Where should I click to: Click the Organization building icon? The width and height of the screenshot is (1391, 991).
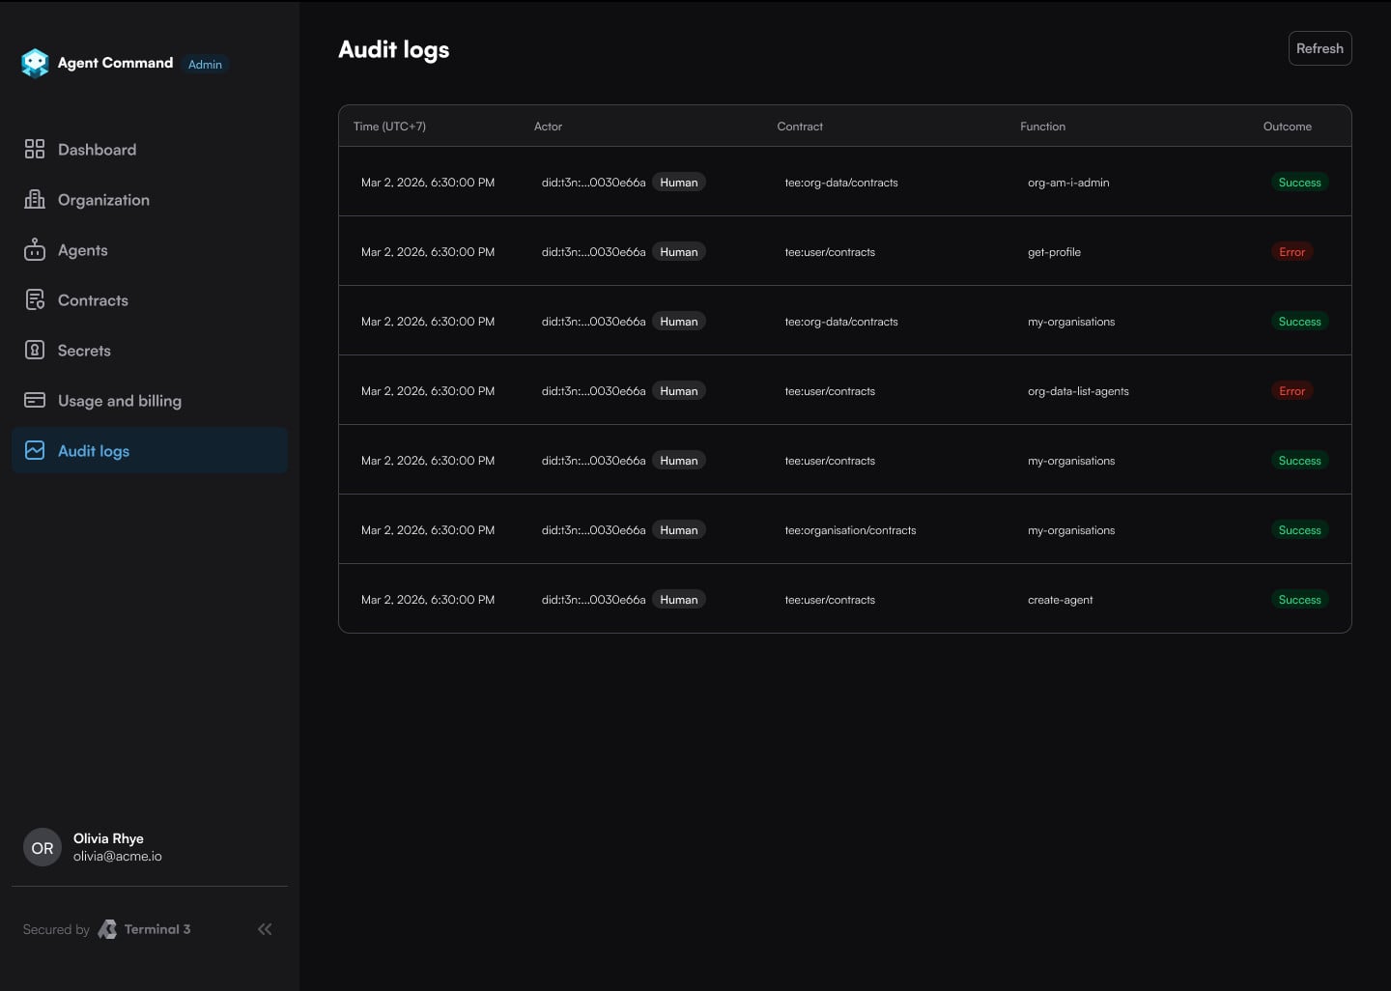(x=35, y=199)
